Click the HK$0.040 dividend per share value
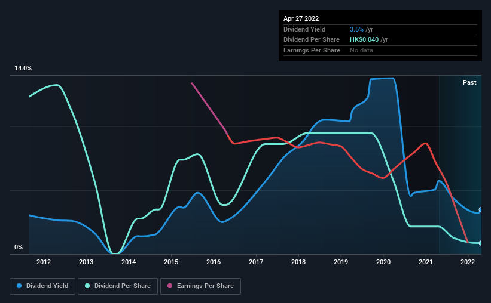The width and height of the screenshot is (491, 303). tap(364, 40)
